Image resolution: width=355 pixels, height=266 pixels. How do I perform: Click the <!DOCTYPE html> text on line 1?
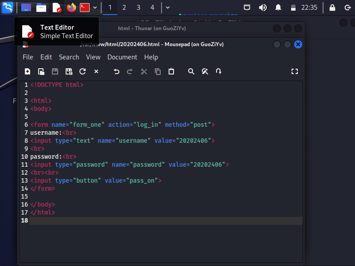tap(57, 85)
